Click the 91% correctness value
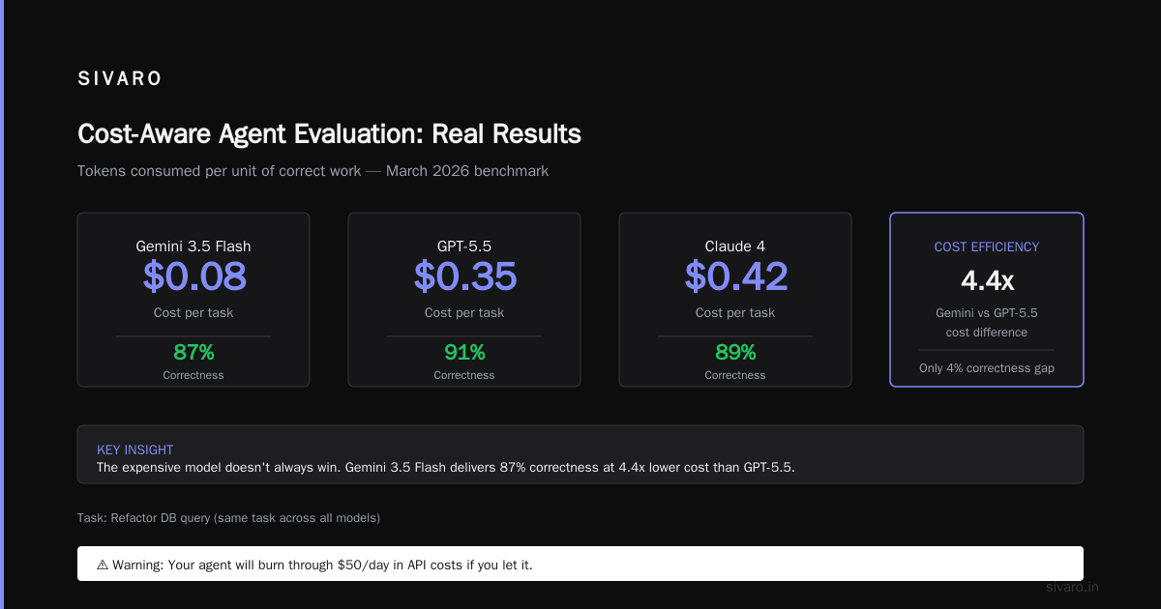Image resolution: width=1161 pixels, height=609 pixels. tap(464, 352)
